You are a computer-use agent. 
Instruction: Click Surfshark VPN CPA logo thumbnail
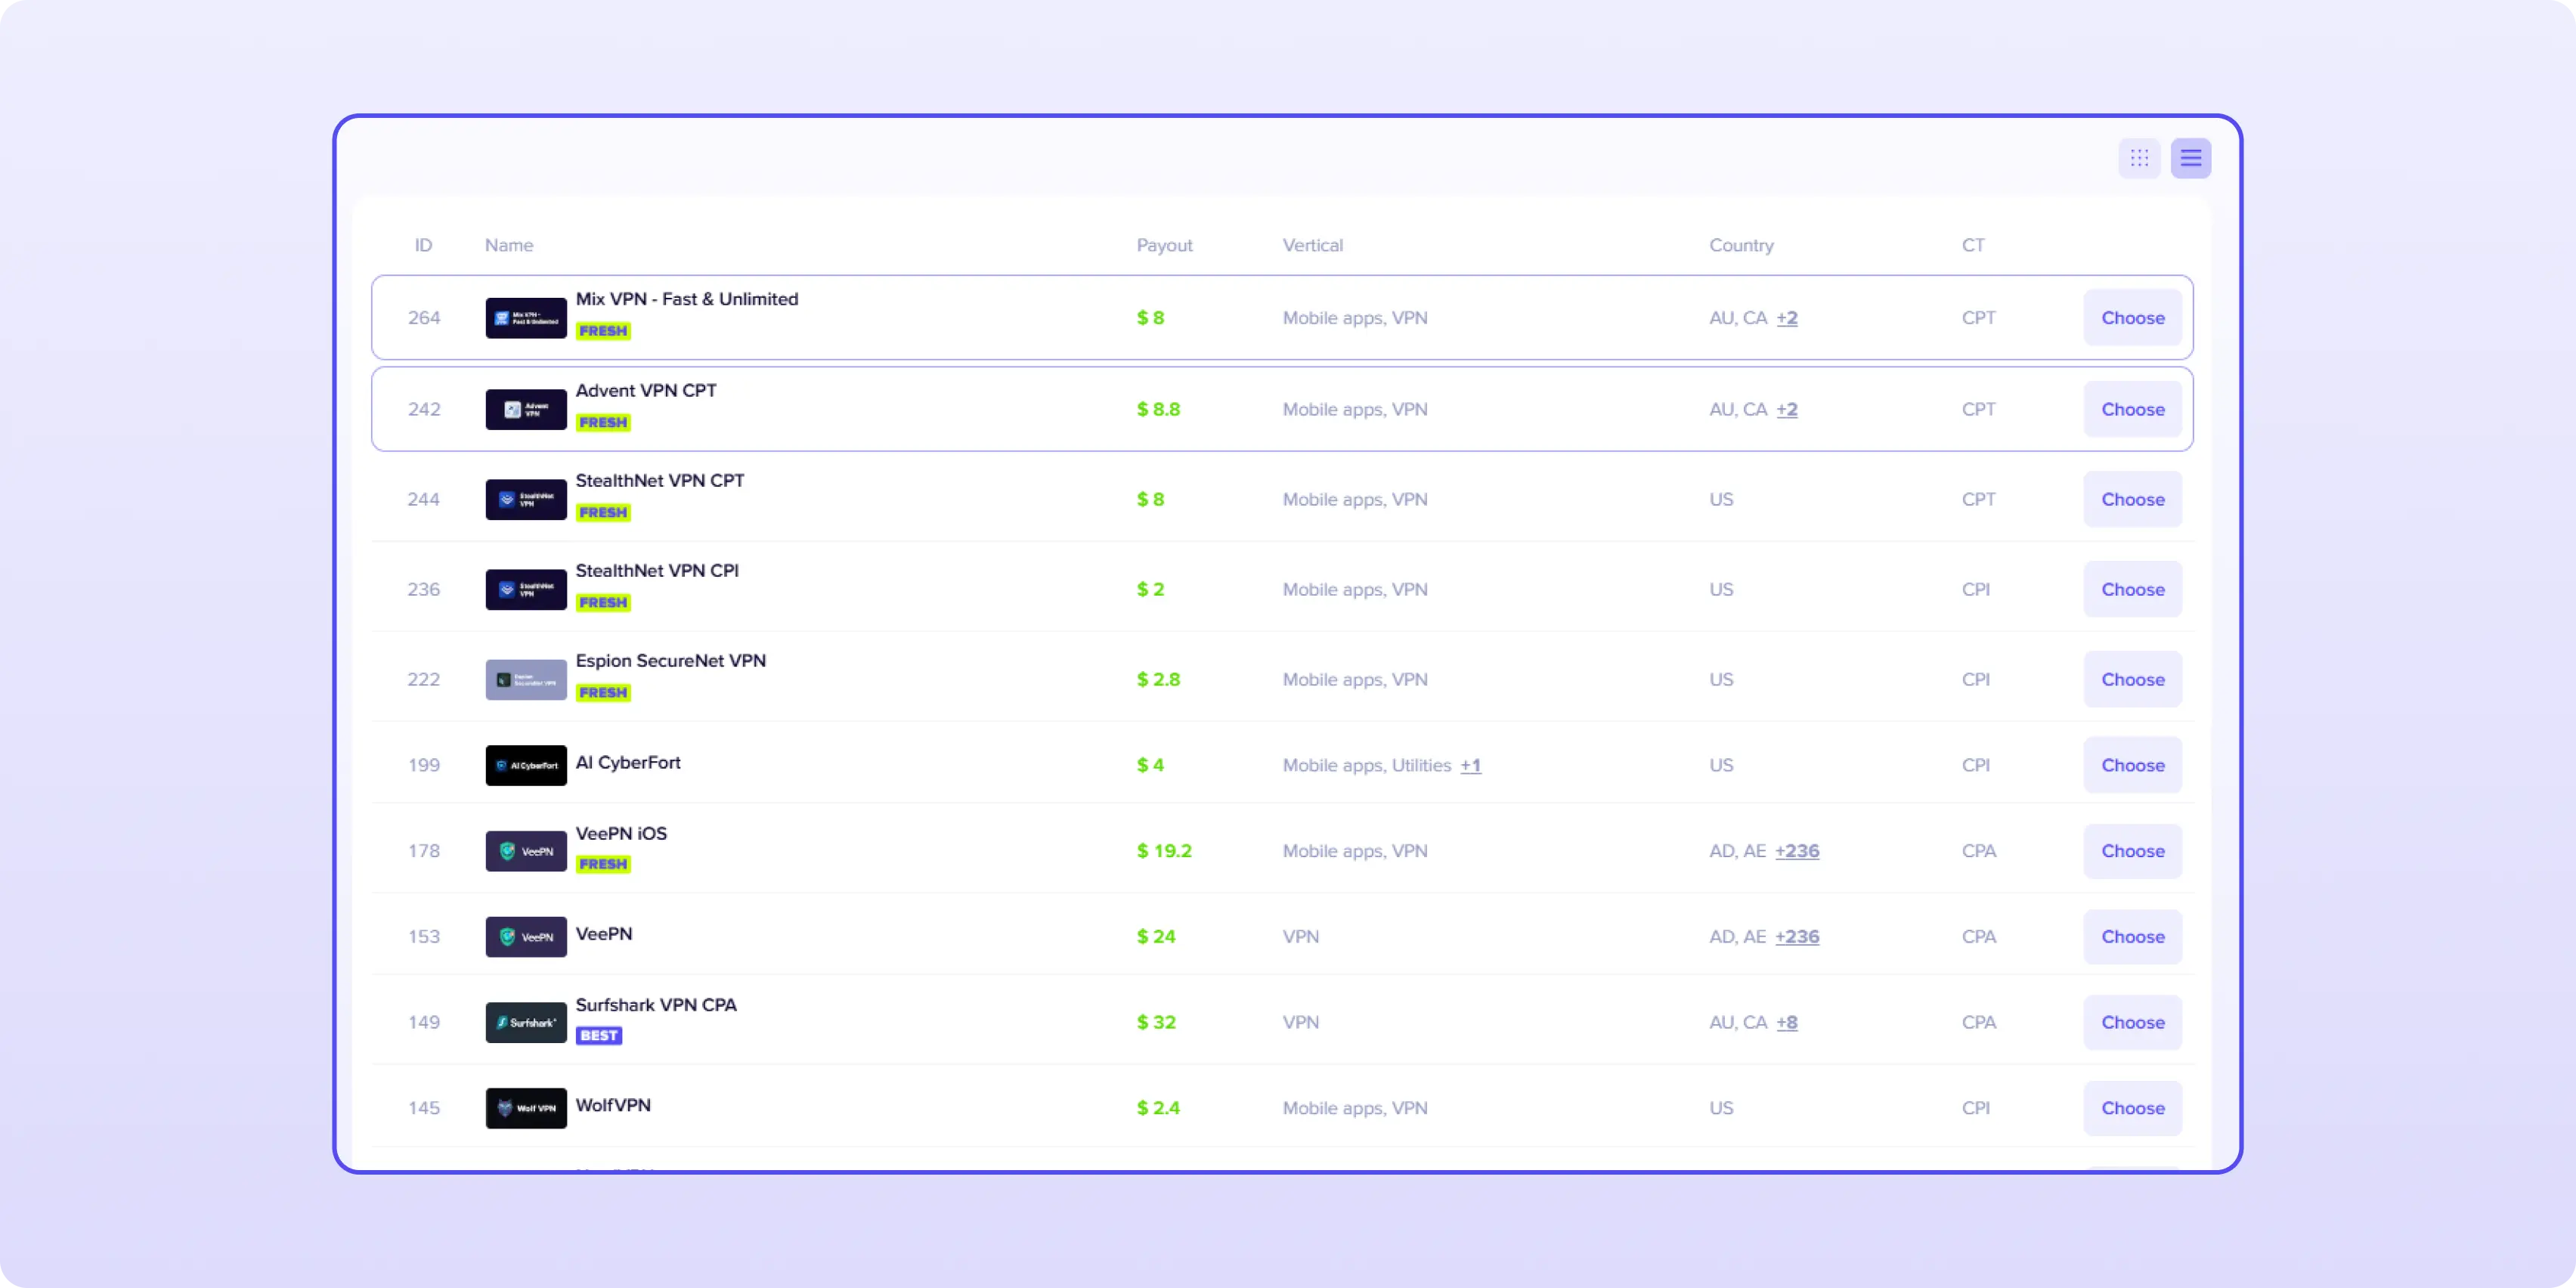click(526, 1022)
